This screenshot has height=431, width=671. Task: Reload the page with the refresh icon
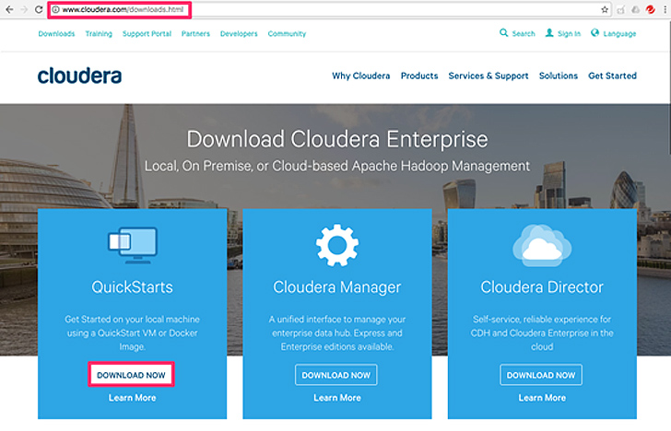tap(39, 9)
